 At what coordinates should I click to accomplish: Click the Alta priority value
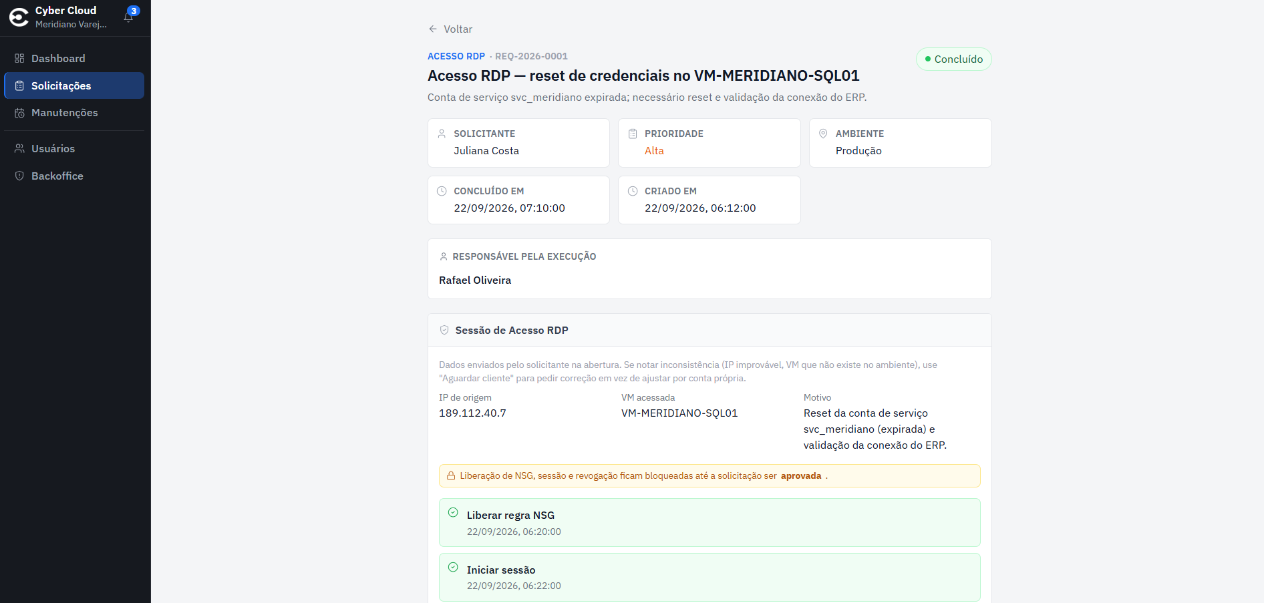(x=654, y=151)
